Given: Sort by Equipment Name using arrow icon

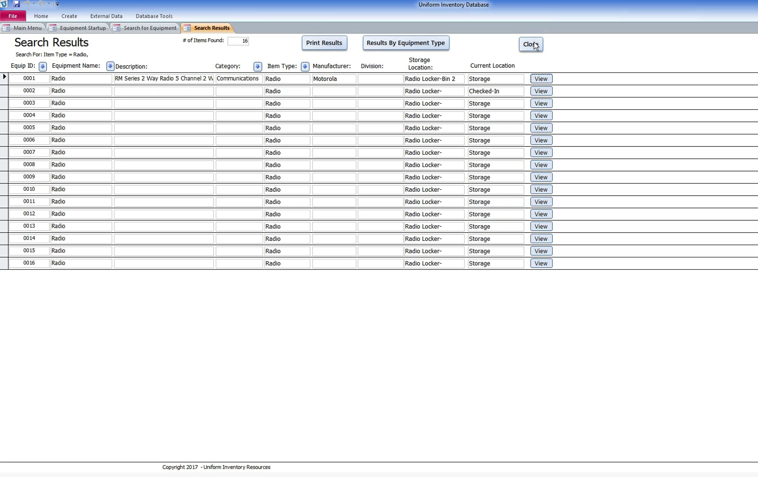Looking at the screenshot, I should 110,66.
